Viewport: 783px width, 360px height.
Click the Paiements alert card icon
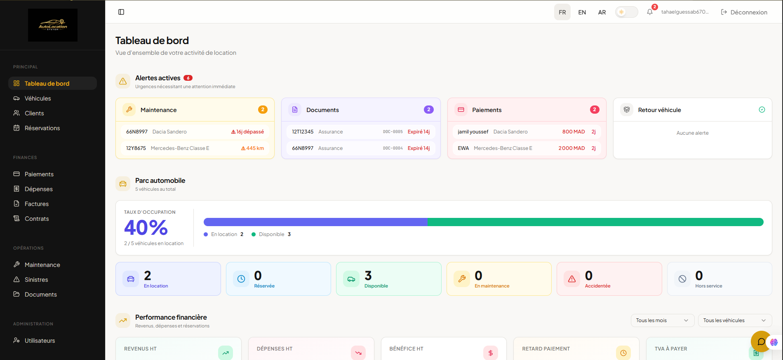(x=461, y=110)
